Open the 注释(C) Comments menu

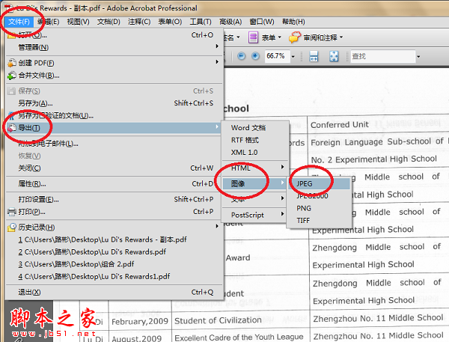point(139,22)
